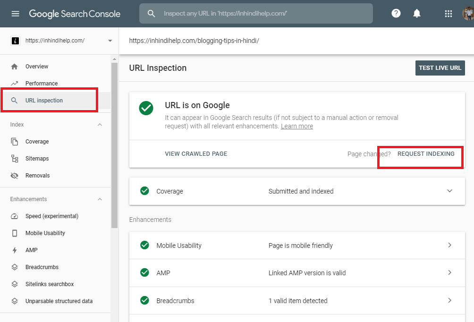
Task: Click the green check on Coverage row
Action: (x=144, y=191)
